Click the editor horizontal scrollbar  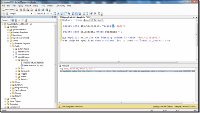coord(119,62)
